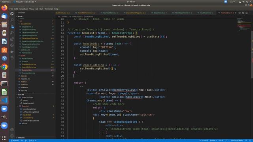Open the Accounts icon in the activity bar
Screen dimensions: 253x142
(x=12, y=130)
